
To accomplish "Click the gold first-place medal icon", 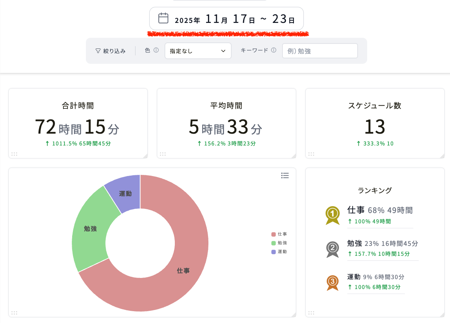I will tap(332, 215).
